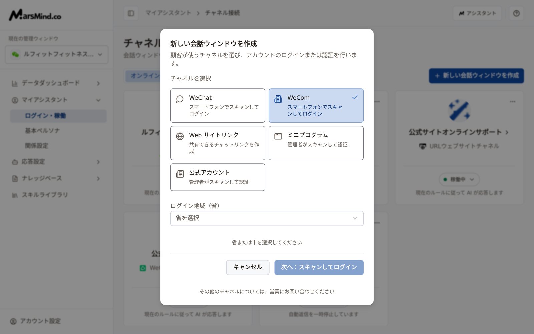
Task: Toggle the sidebar panel icon
Action: point(131,13)
